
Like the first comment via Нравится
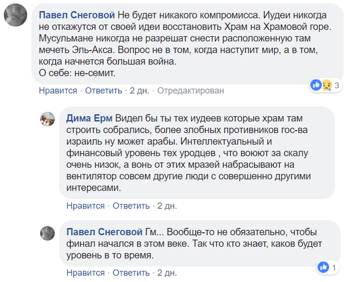point(58,91)
